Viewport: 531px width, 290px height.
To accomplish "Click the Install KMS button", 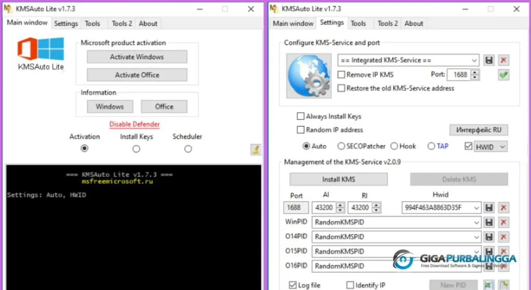I will tap(338, 179).
